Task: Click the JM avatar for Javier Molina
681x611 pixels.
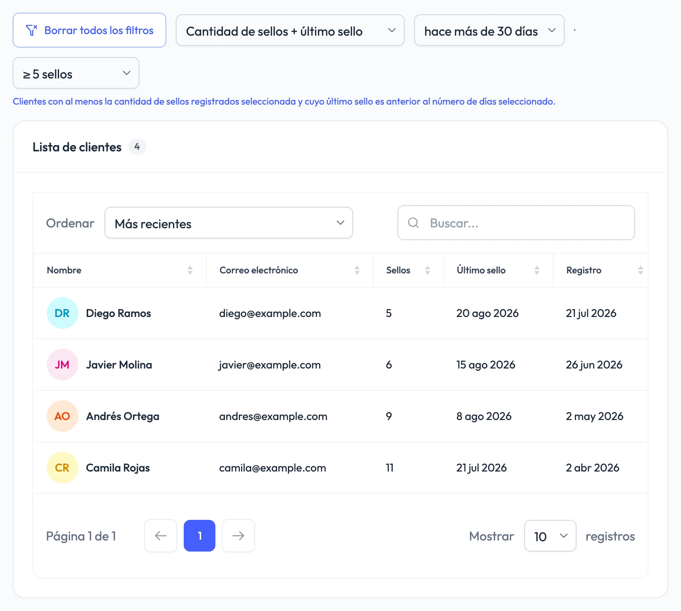Action: 63,365
